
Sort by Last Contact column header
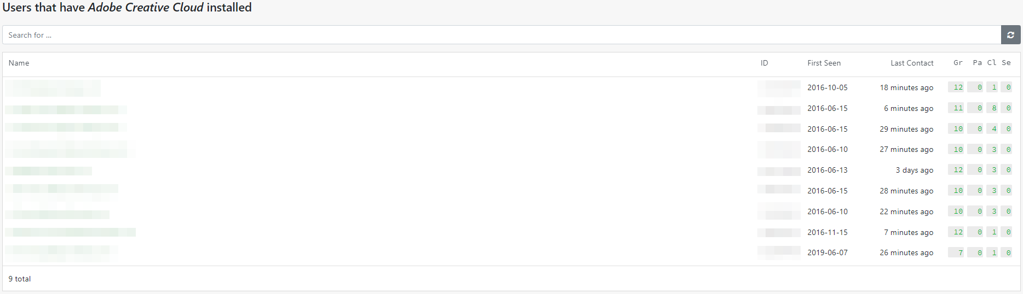(x=912, y=63)
